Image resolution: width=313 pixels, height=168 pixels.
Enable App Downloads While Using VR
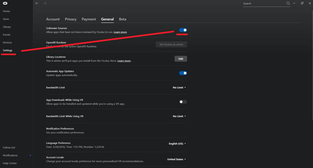[183, 102]
